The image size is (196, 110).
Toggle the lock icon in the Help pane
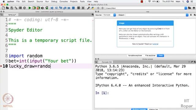[x=191, y=15]
